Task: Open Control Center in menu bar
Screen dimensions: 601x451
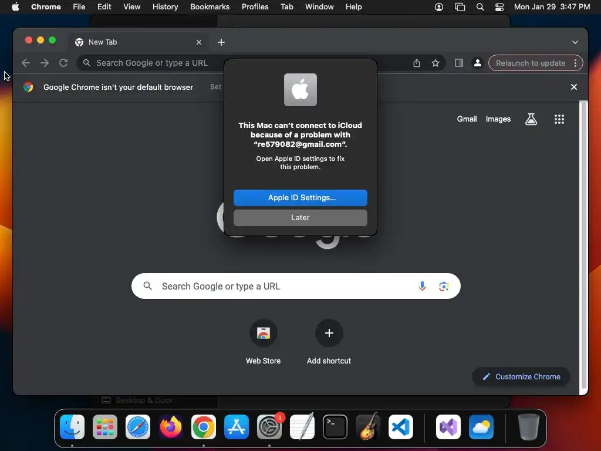Action: tap(499, 7)
